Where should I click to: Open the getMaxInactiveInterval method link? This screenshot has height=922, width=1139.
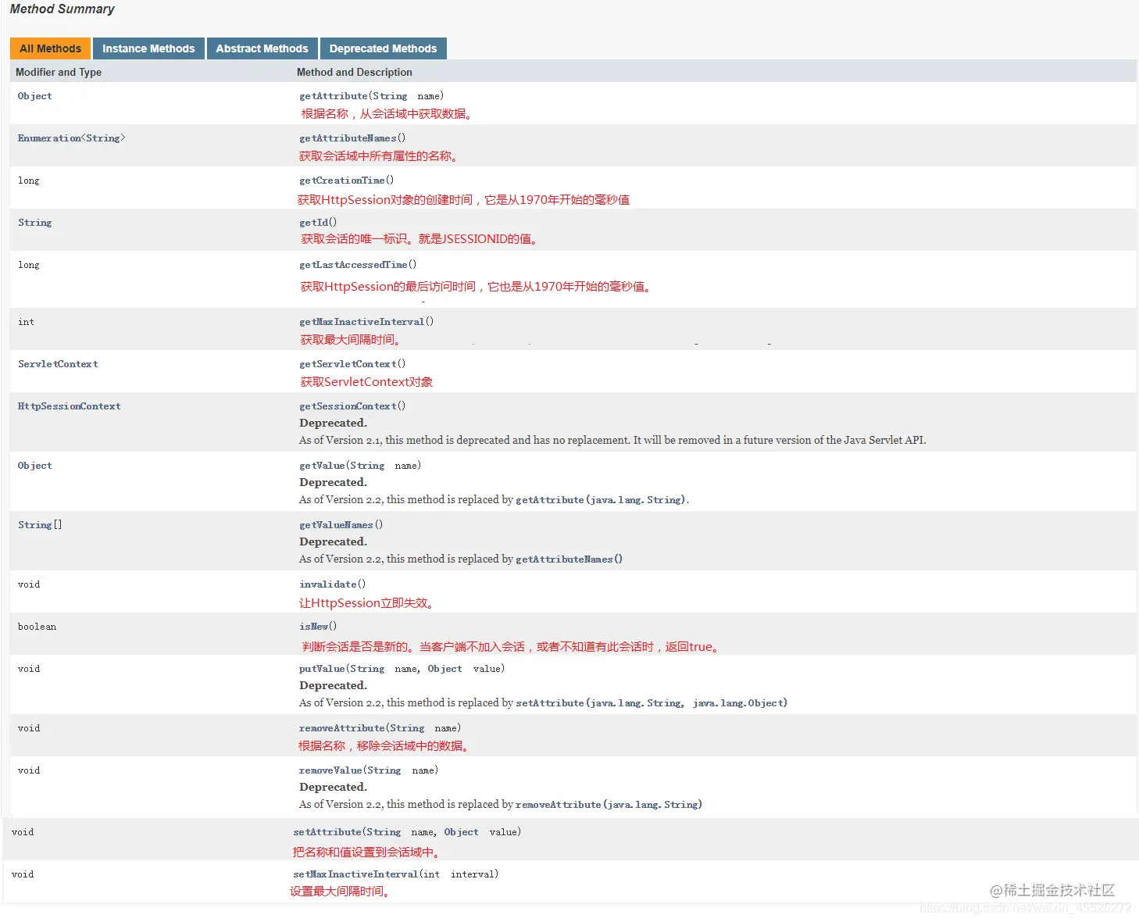click(x=362, y=322)
